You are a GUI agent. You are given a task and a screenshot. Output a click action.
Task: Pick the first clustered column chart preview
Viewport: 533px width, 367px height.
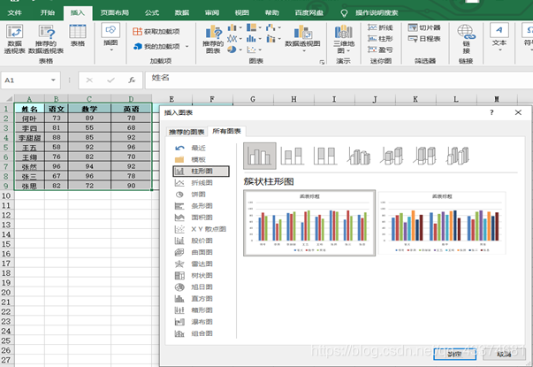tap(309, 223)
